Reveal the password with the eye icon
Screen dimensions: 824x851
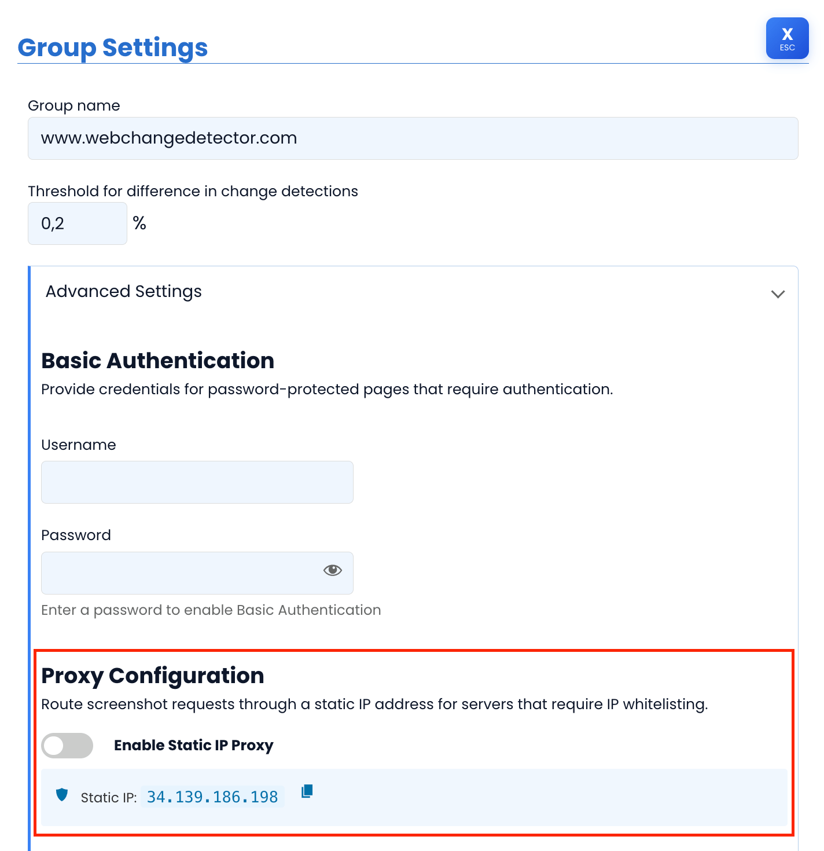click(332, 570)
